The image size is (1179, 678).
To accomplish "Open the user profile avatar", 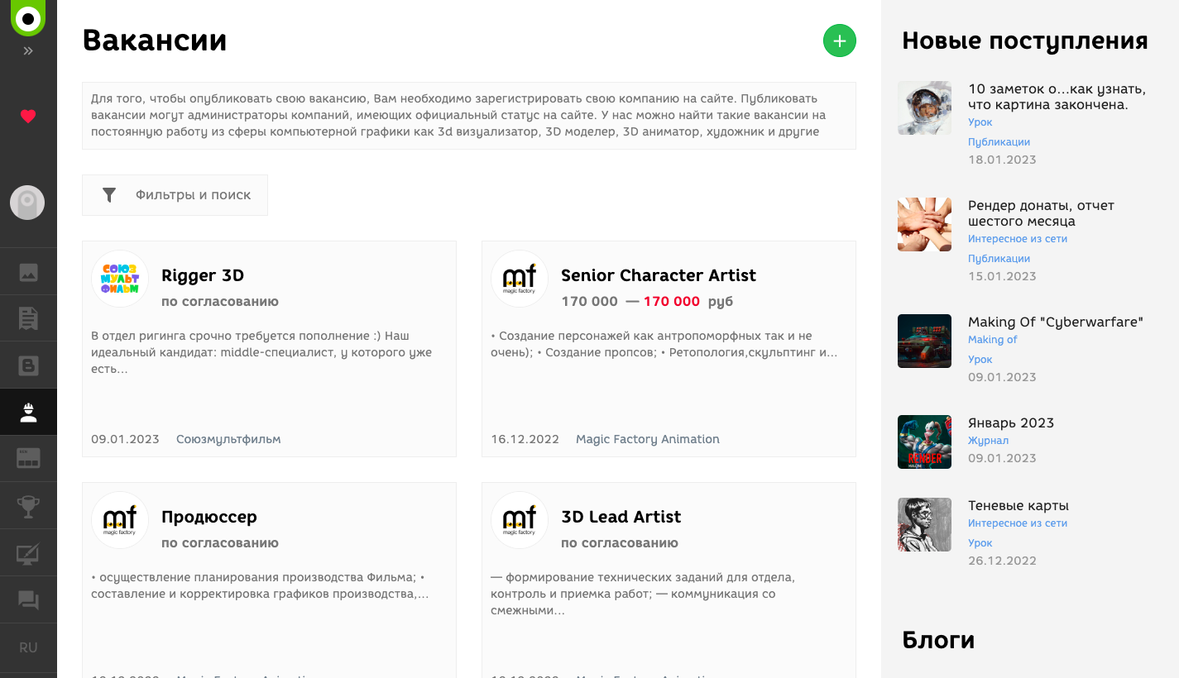I will pyautogui.click(x=27, y=203).
